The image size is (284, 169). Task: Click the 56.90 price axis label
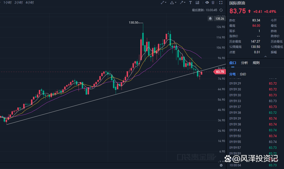221,100
